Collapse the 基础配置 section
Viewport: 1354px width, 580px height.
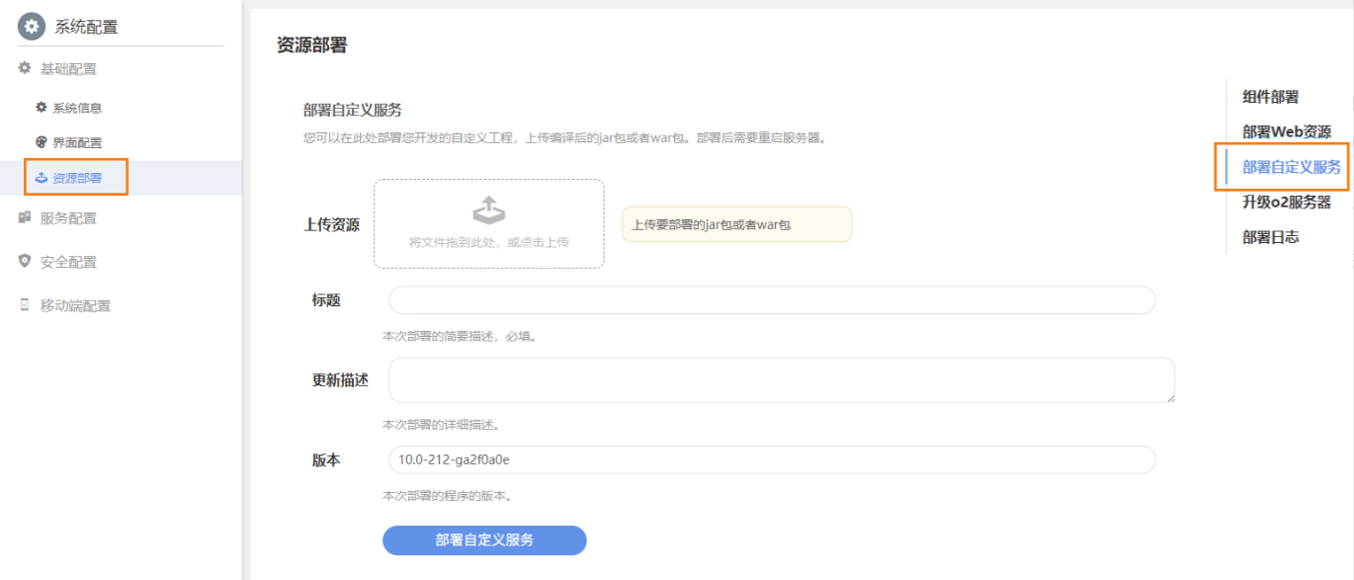tap(68, 69)
